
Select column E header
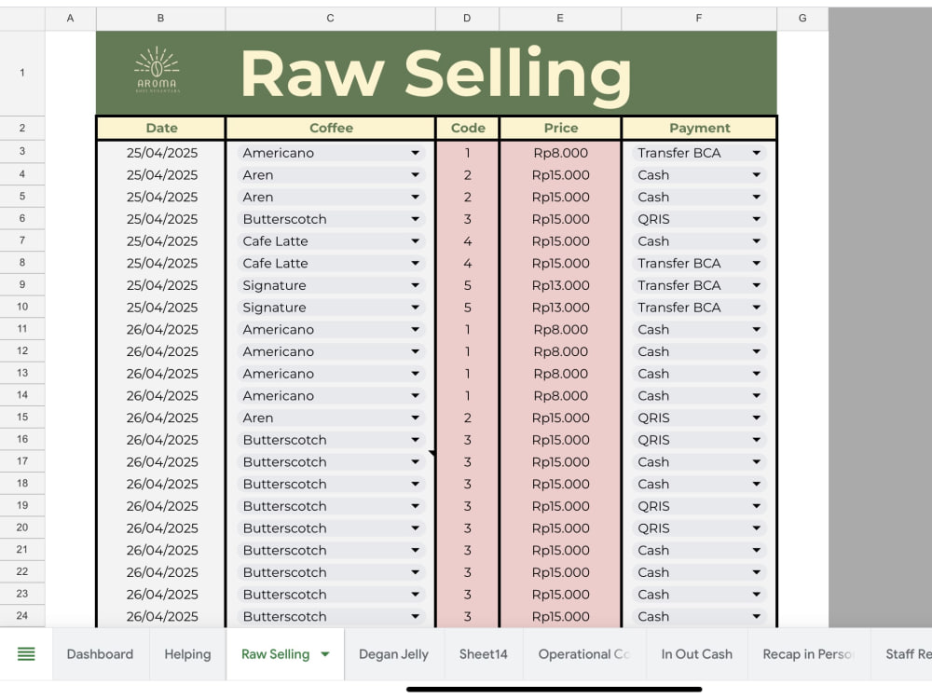[560, 19]
